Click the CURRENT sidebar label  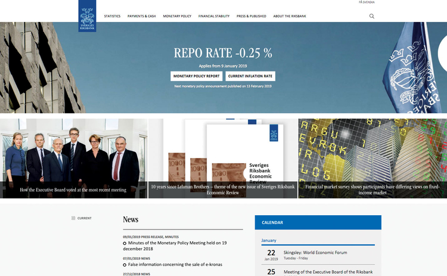click(85, 218)
